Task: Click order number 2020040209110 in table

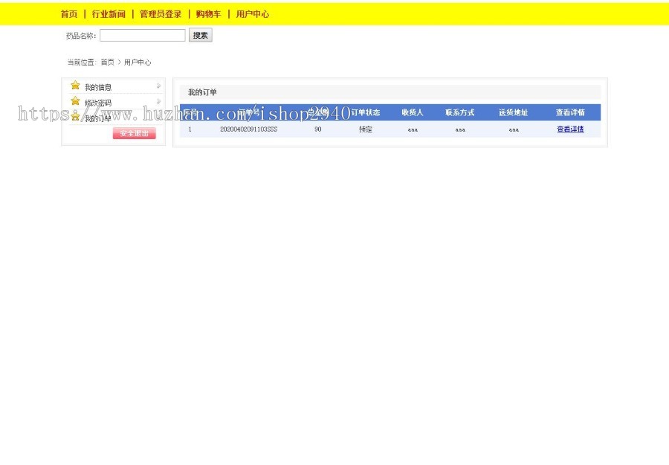Action: click(x=248, y=129)
